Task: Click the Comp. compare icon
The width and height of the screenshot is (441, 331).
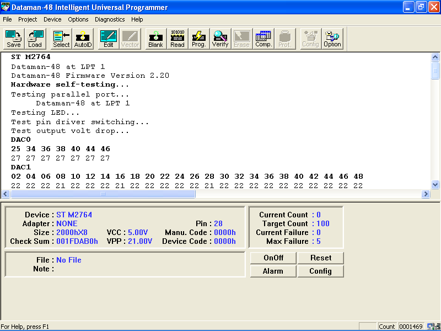Action: [x=263, y=39]
